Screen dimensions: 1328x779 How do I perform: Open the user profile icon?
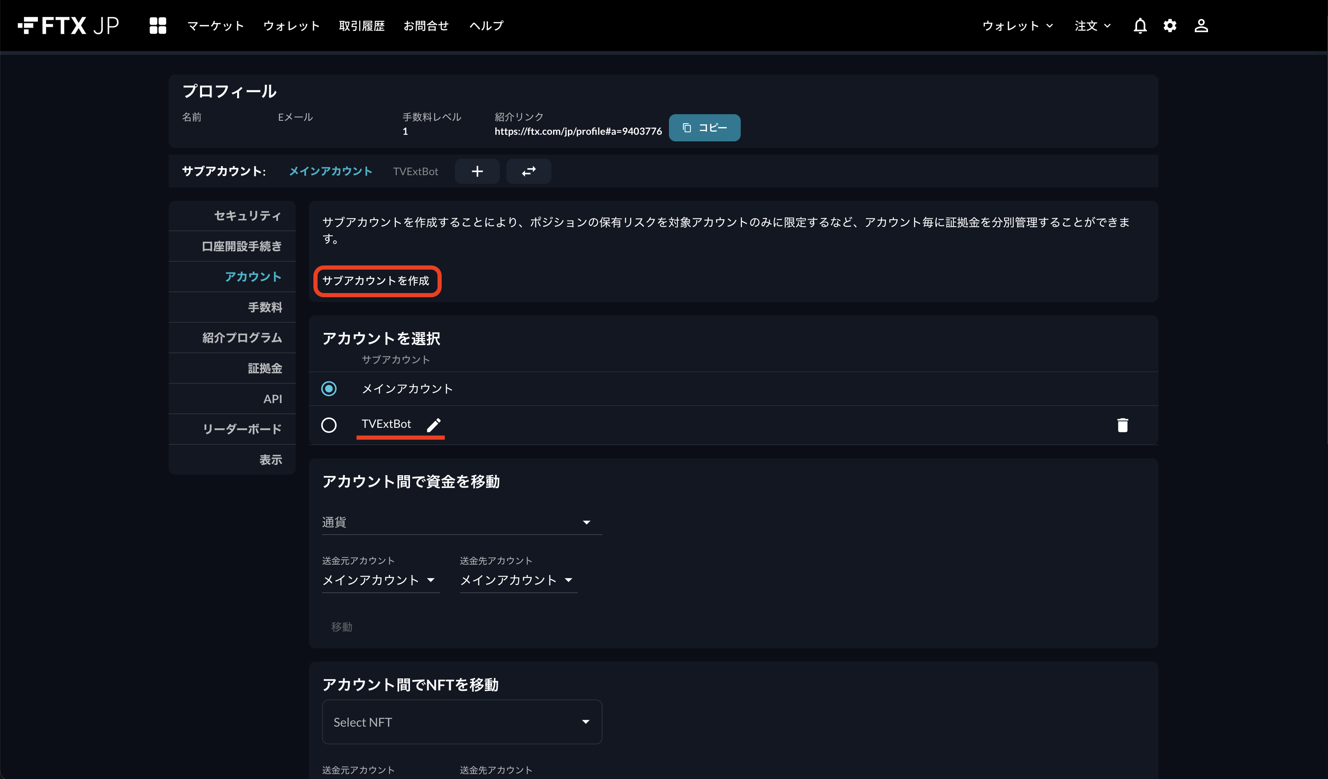point(1201,26)
